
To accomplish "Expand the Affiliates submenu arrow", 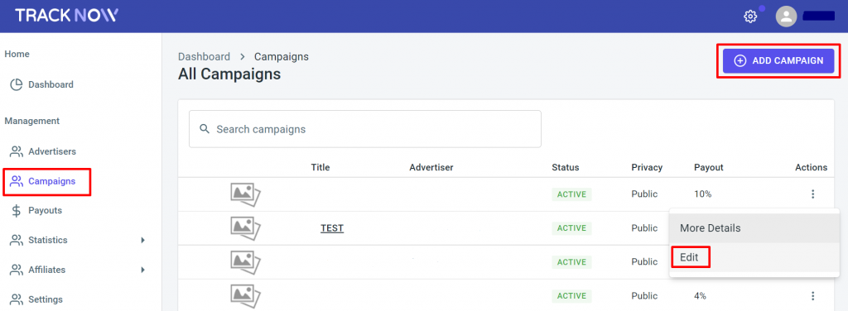I will coord(142,270).
